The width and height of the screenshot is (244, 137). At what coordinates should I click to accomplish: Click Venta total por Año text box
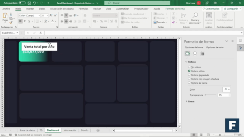[39, 46]
